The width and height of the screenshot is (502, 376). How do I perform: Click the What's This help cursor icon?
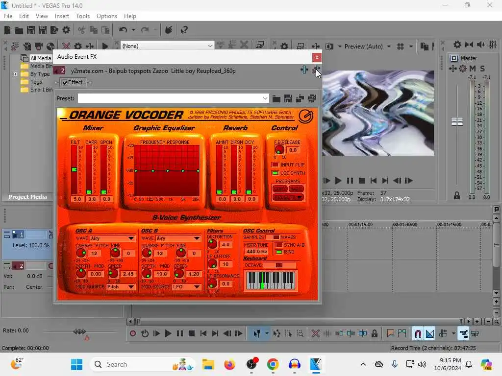pyautogui.click(x=184, y=30)
